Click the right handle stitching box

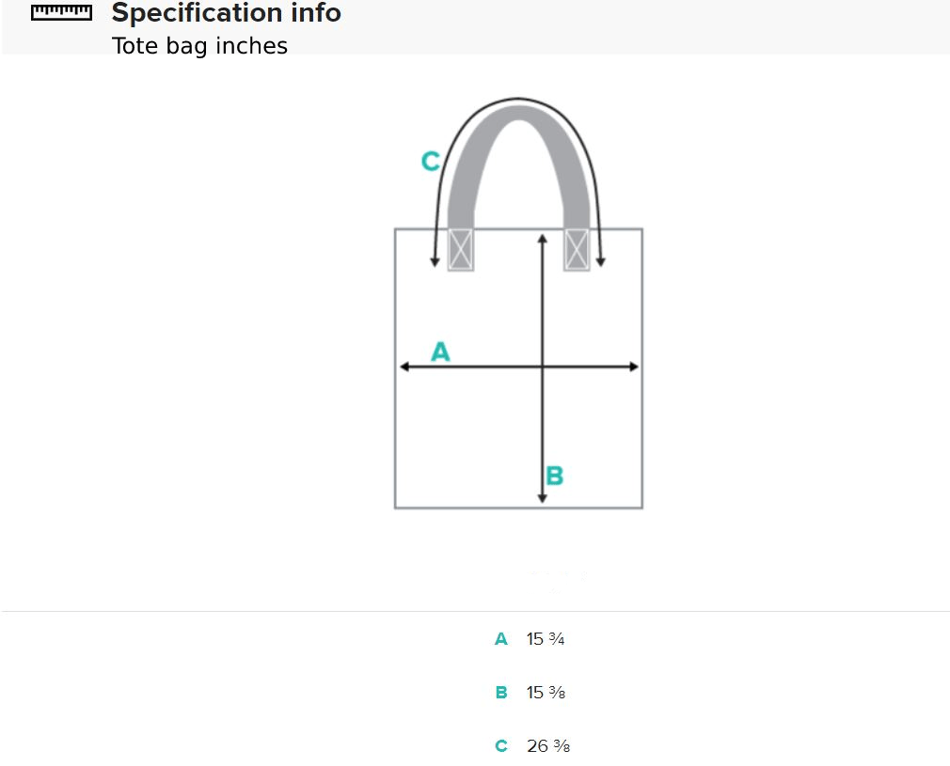[x=577, y=250]
